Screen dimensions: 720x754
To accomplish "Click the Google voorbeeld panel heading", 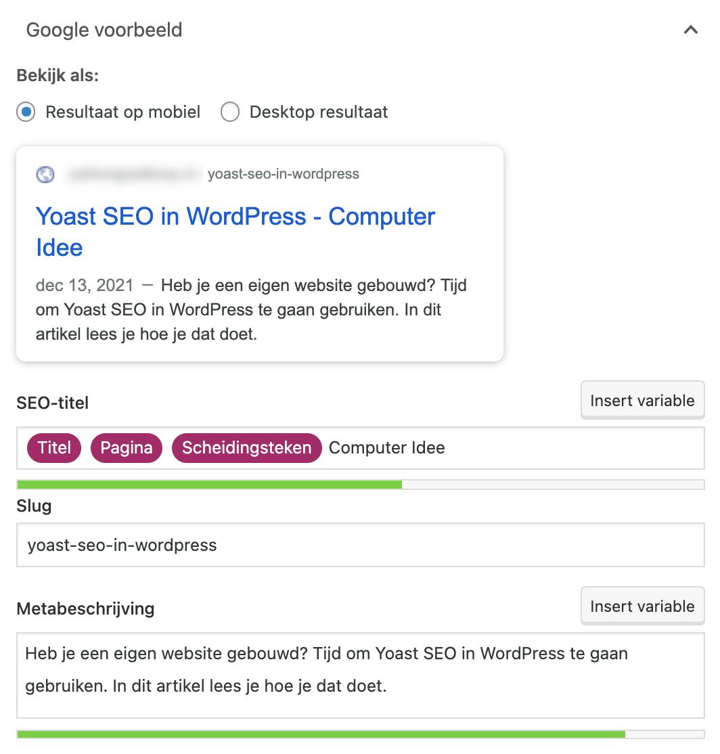I will coord(104,30).
